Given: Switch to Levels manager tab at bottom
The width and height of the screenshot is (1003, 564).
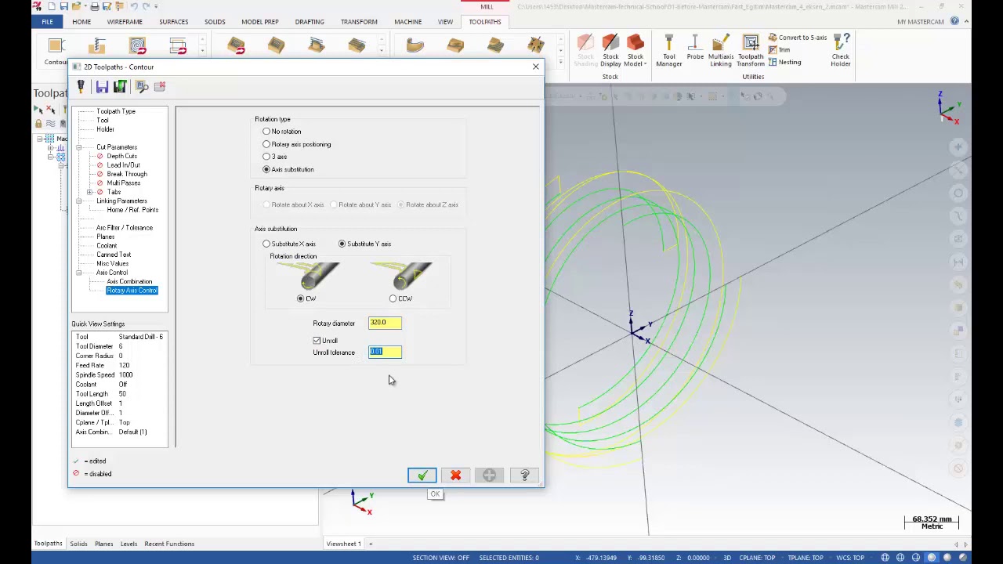Looking at the screenshot, I should [129, 544].
